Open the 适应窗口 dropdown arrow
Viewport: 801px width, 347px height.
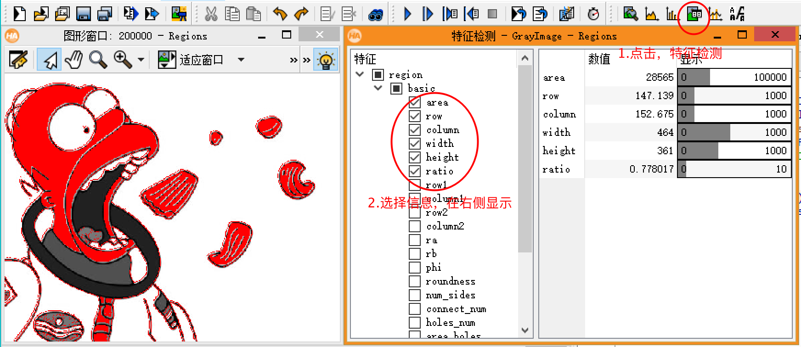point(241,60)
